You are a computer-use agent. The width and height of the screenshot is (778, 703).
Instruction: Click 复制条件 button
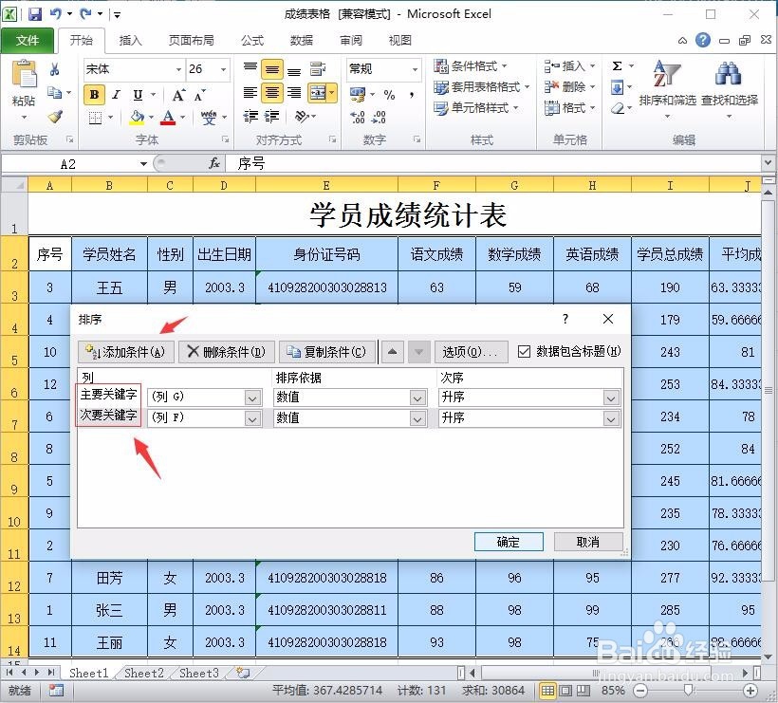(327, 352)
